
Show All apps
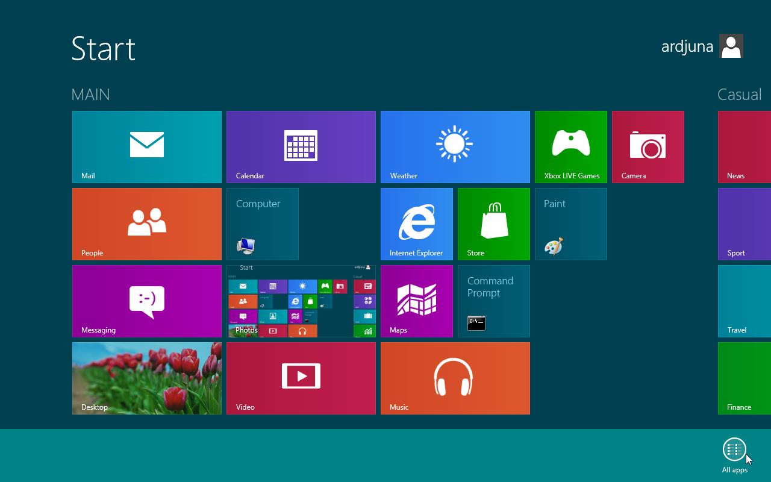click(x=735, y=455)
